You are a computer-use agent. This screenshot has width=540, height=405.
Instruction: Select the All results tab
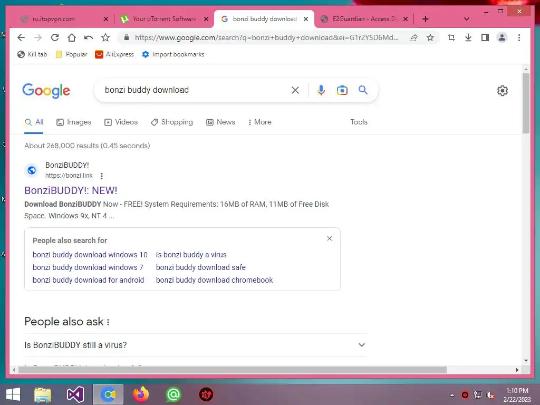(x=34, y=122)
